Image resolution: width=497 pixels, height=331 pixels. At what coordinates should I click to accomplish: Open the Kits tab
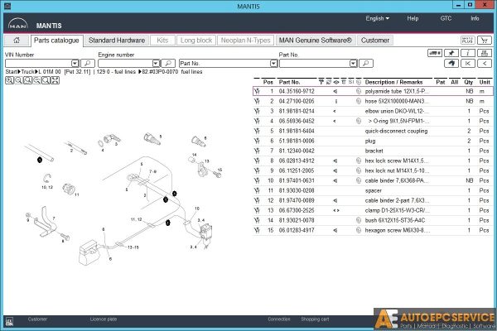pyautogui.click(x=162, y=41)
